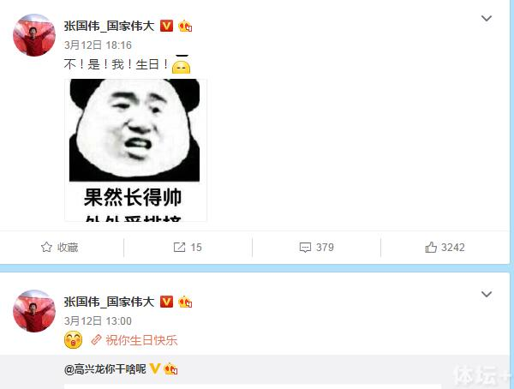The width and height of the screenshot is (514, 389).
Task: Click the link icon before 祝你生日快乐
Action: (x=96, y=340)
